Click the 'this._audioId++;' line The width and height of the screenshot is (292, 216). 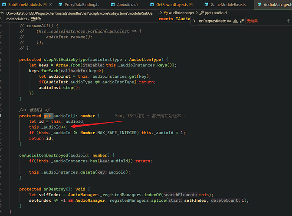pos(49,127)
